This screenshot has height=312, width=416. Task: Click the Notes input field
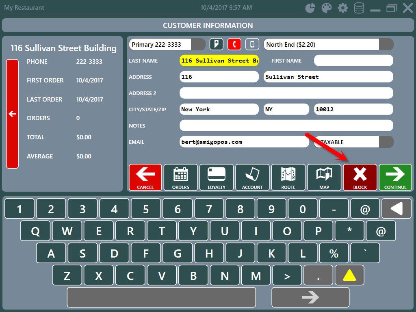pyautogui.click(x=286, y=126)
